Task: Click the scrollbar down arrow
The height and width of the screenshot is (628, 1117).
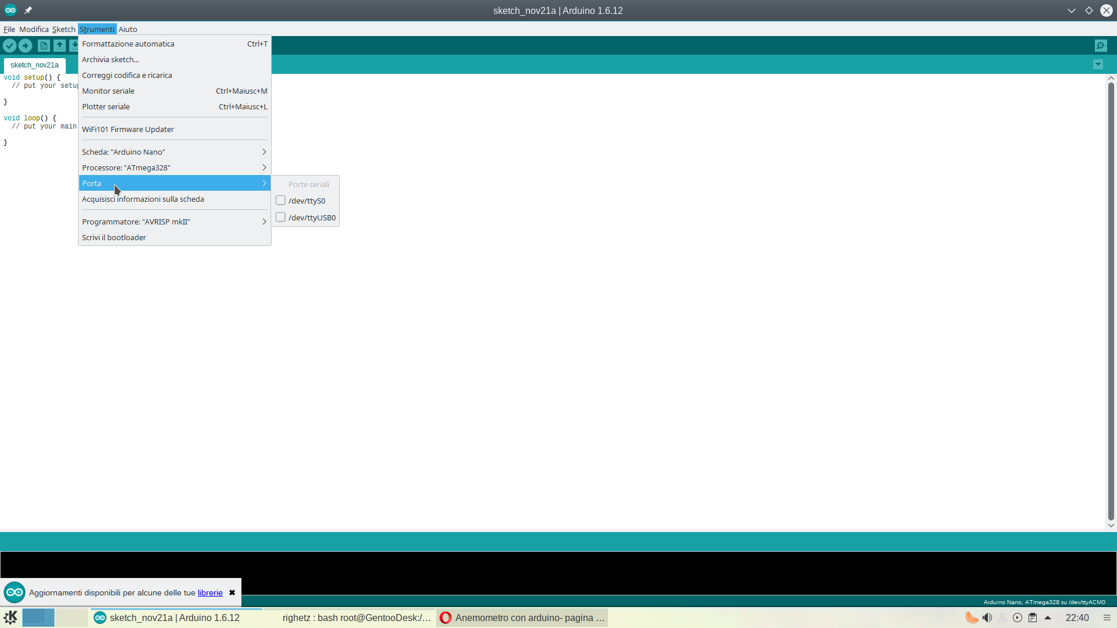Action: point(1111,525)
